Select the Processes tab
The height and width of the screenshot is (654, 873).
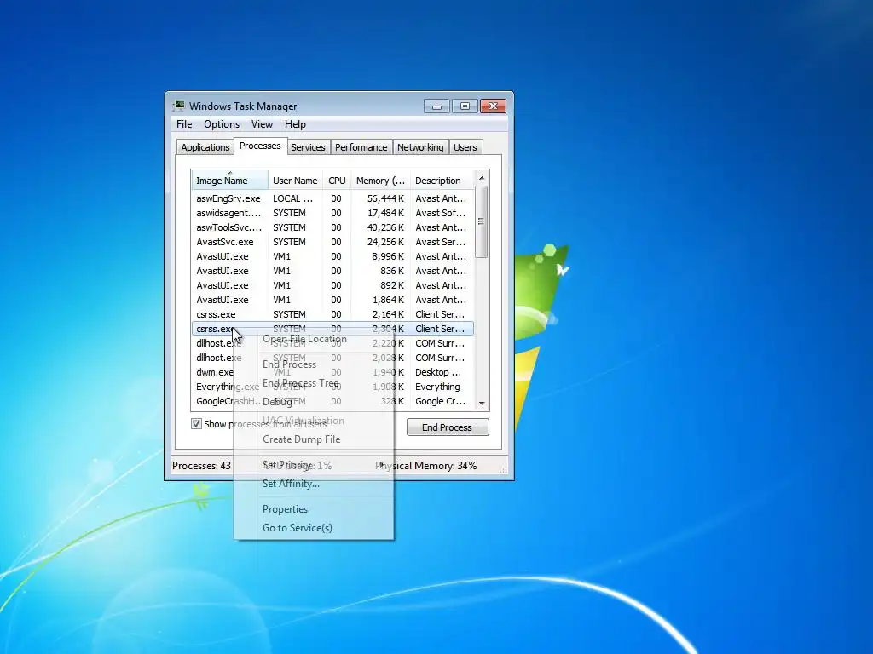pos(260,146)
